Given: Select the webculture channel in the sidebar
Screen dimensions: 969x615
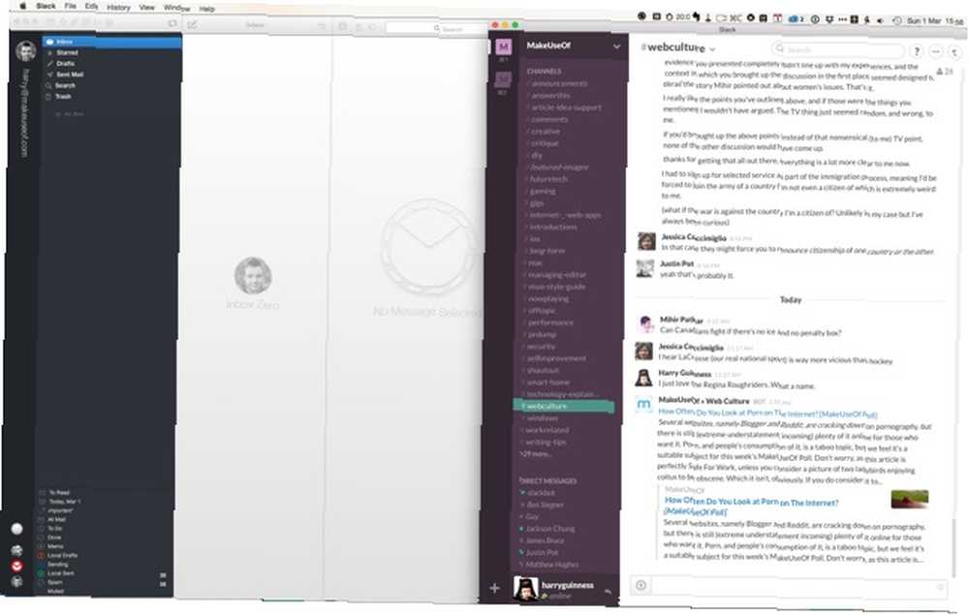Looking at the screenshot, I should coord(564,407).
